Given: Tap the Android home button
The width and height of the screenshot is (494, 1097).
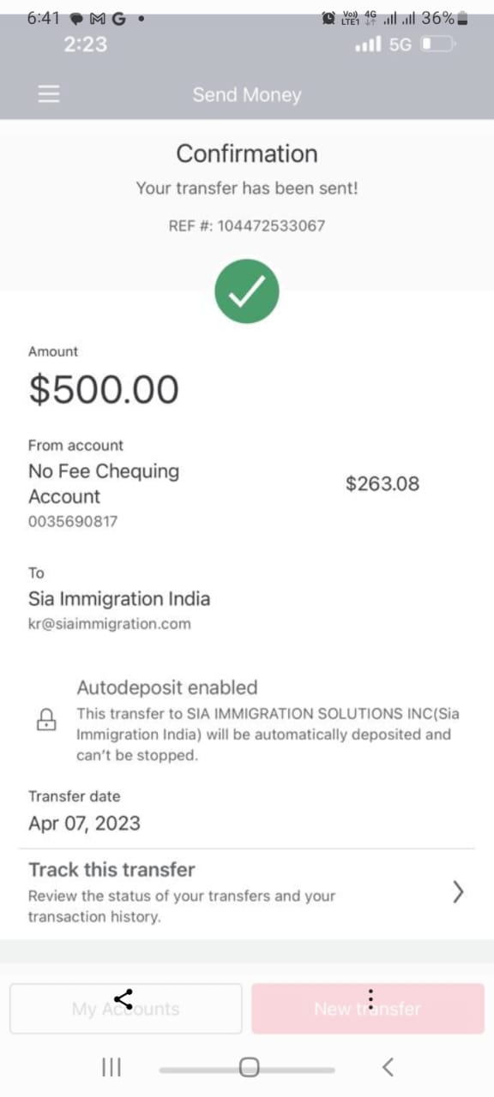Looking at the screenshot, I should point(249,1067).
